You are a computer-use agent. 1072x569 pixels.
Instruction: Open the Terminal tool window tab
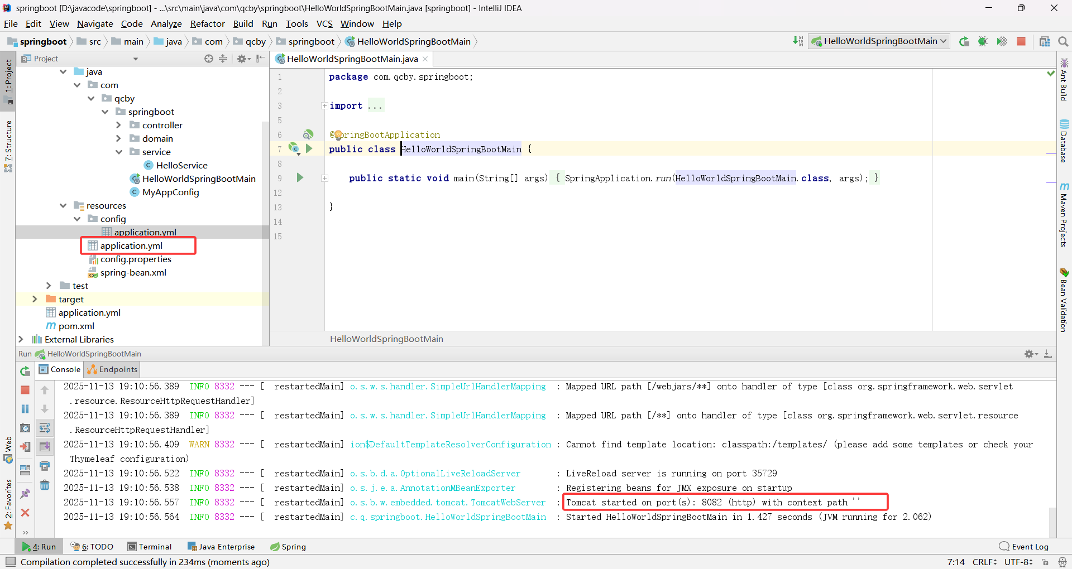click(x=150, y=547)
